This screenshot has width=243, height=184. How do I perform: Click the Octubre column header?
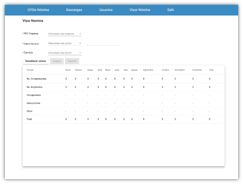165,70
